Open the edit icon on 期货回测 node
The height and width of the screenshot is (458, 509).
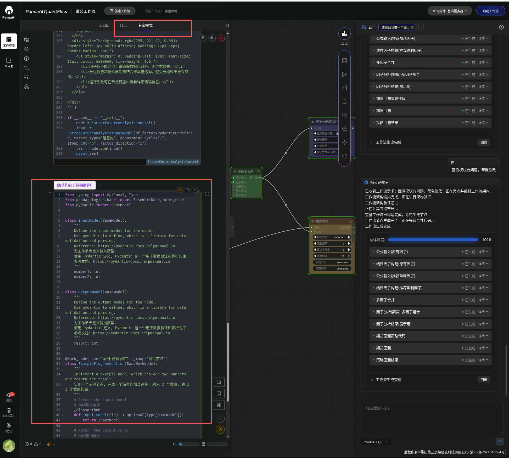(351, 221)
